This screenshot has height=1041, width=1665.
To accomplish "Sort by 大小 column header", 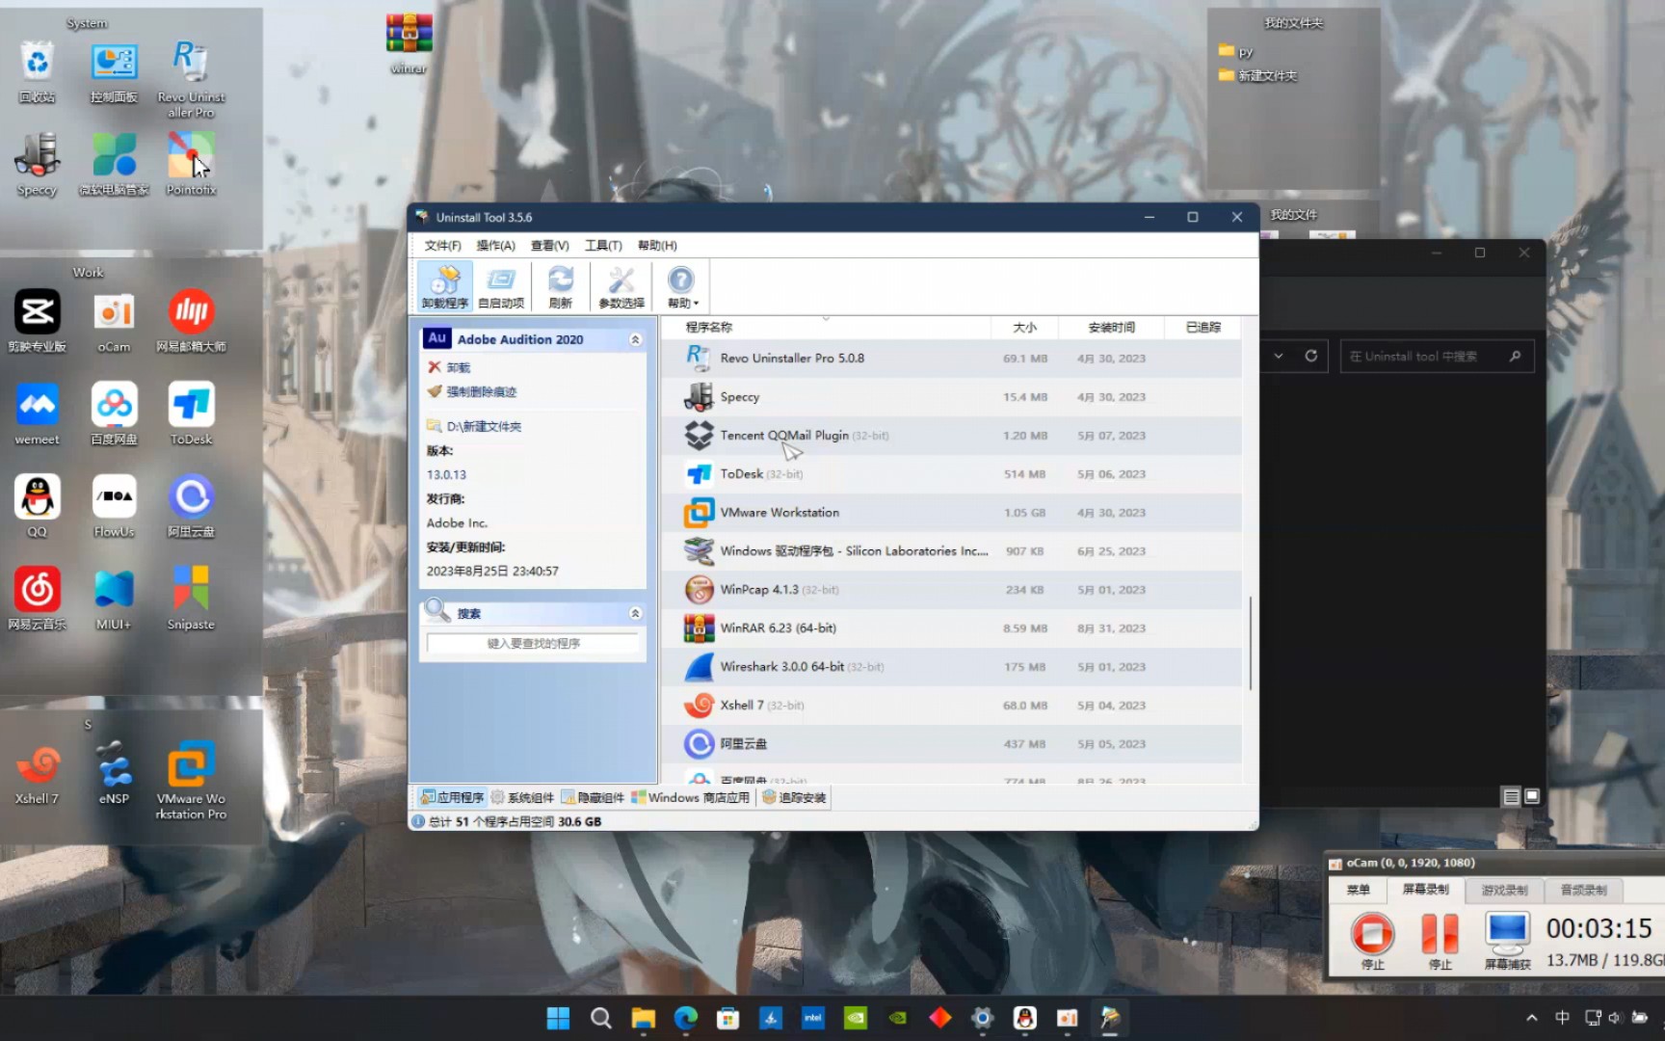I will pyautogui.click(x=1024, y=328).
